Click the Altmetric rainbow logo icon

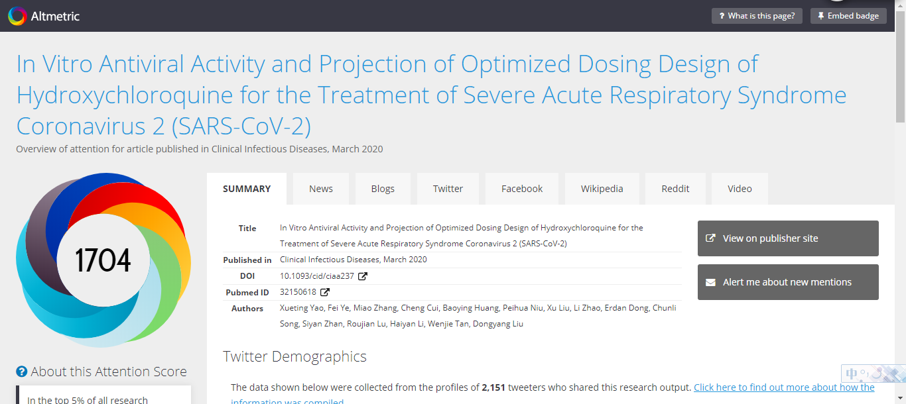pos(17,16)
